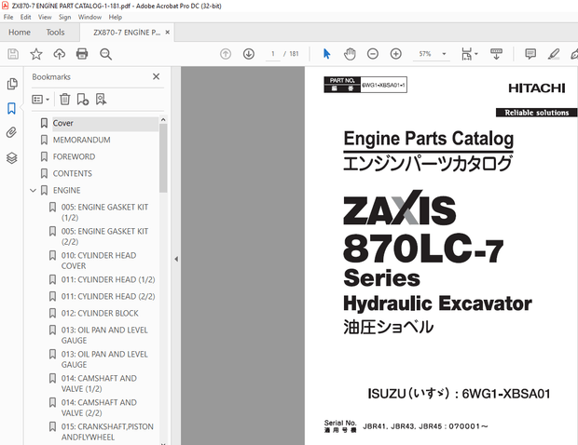Viewport: 578px width, 445px height.
Task: Select the ZX870-7 ENGINE P... document tab
Action: tap(127, 33)
